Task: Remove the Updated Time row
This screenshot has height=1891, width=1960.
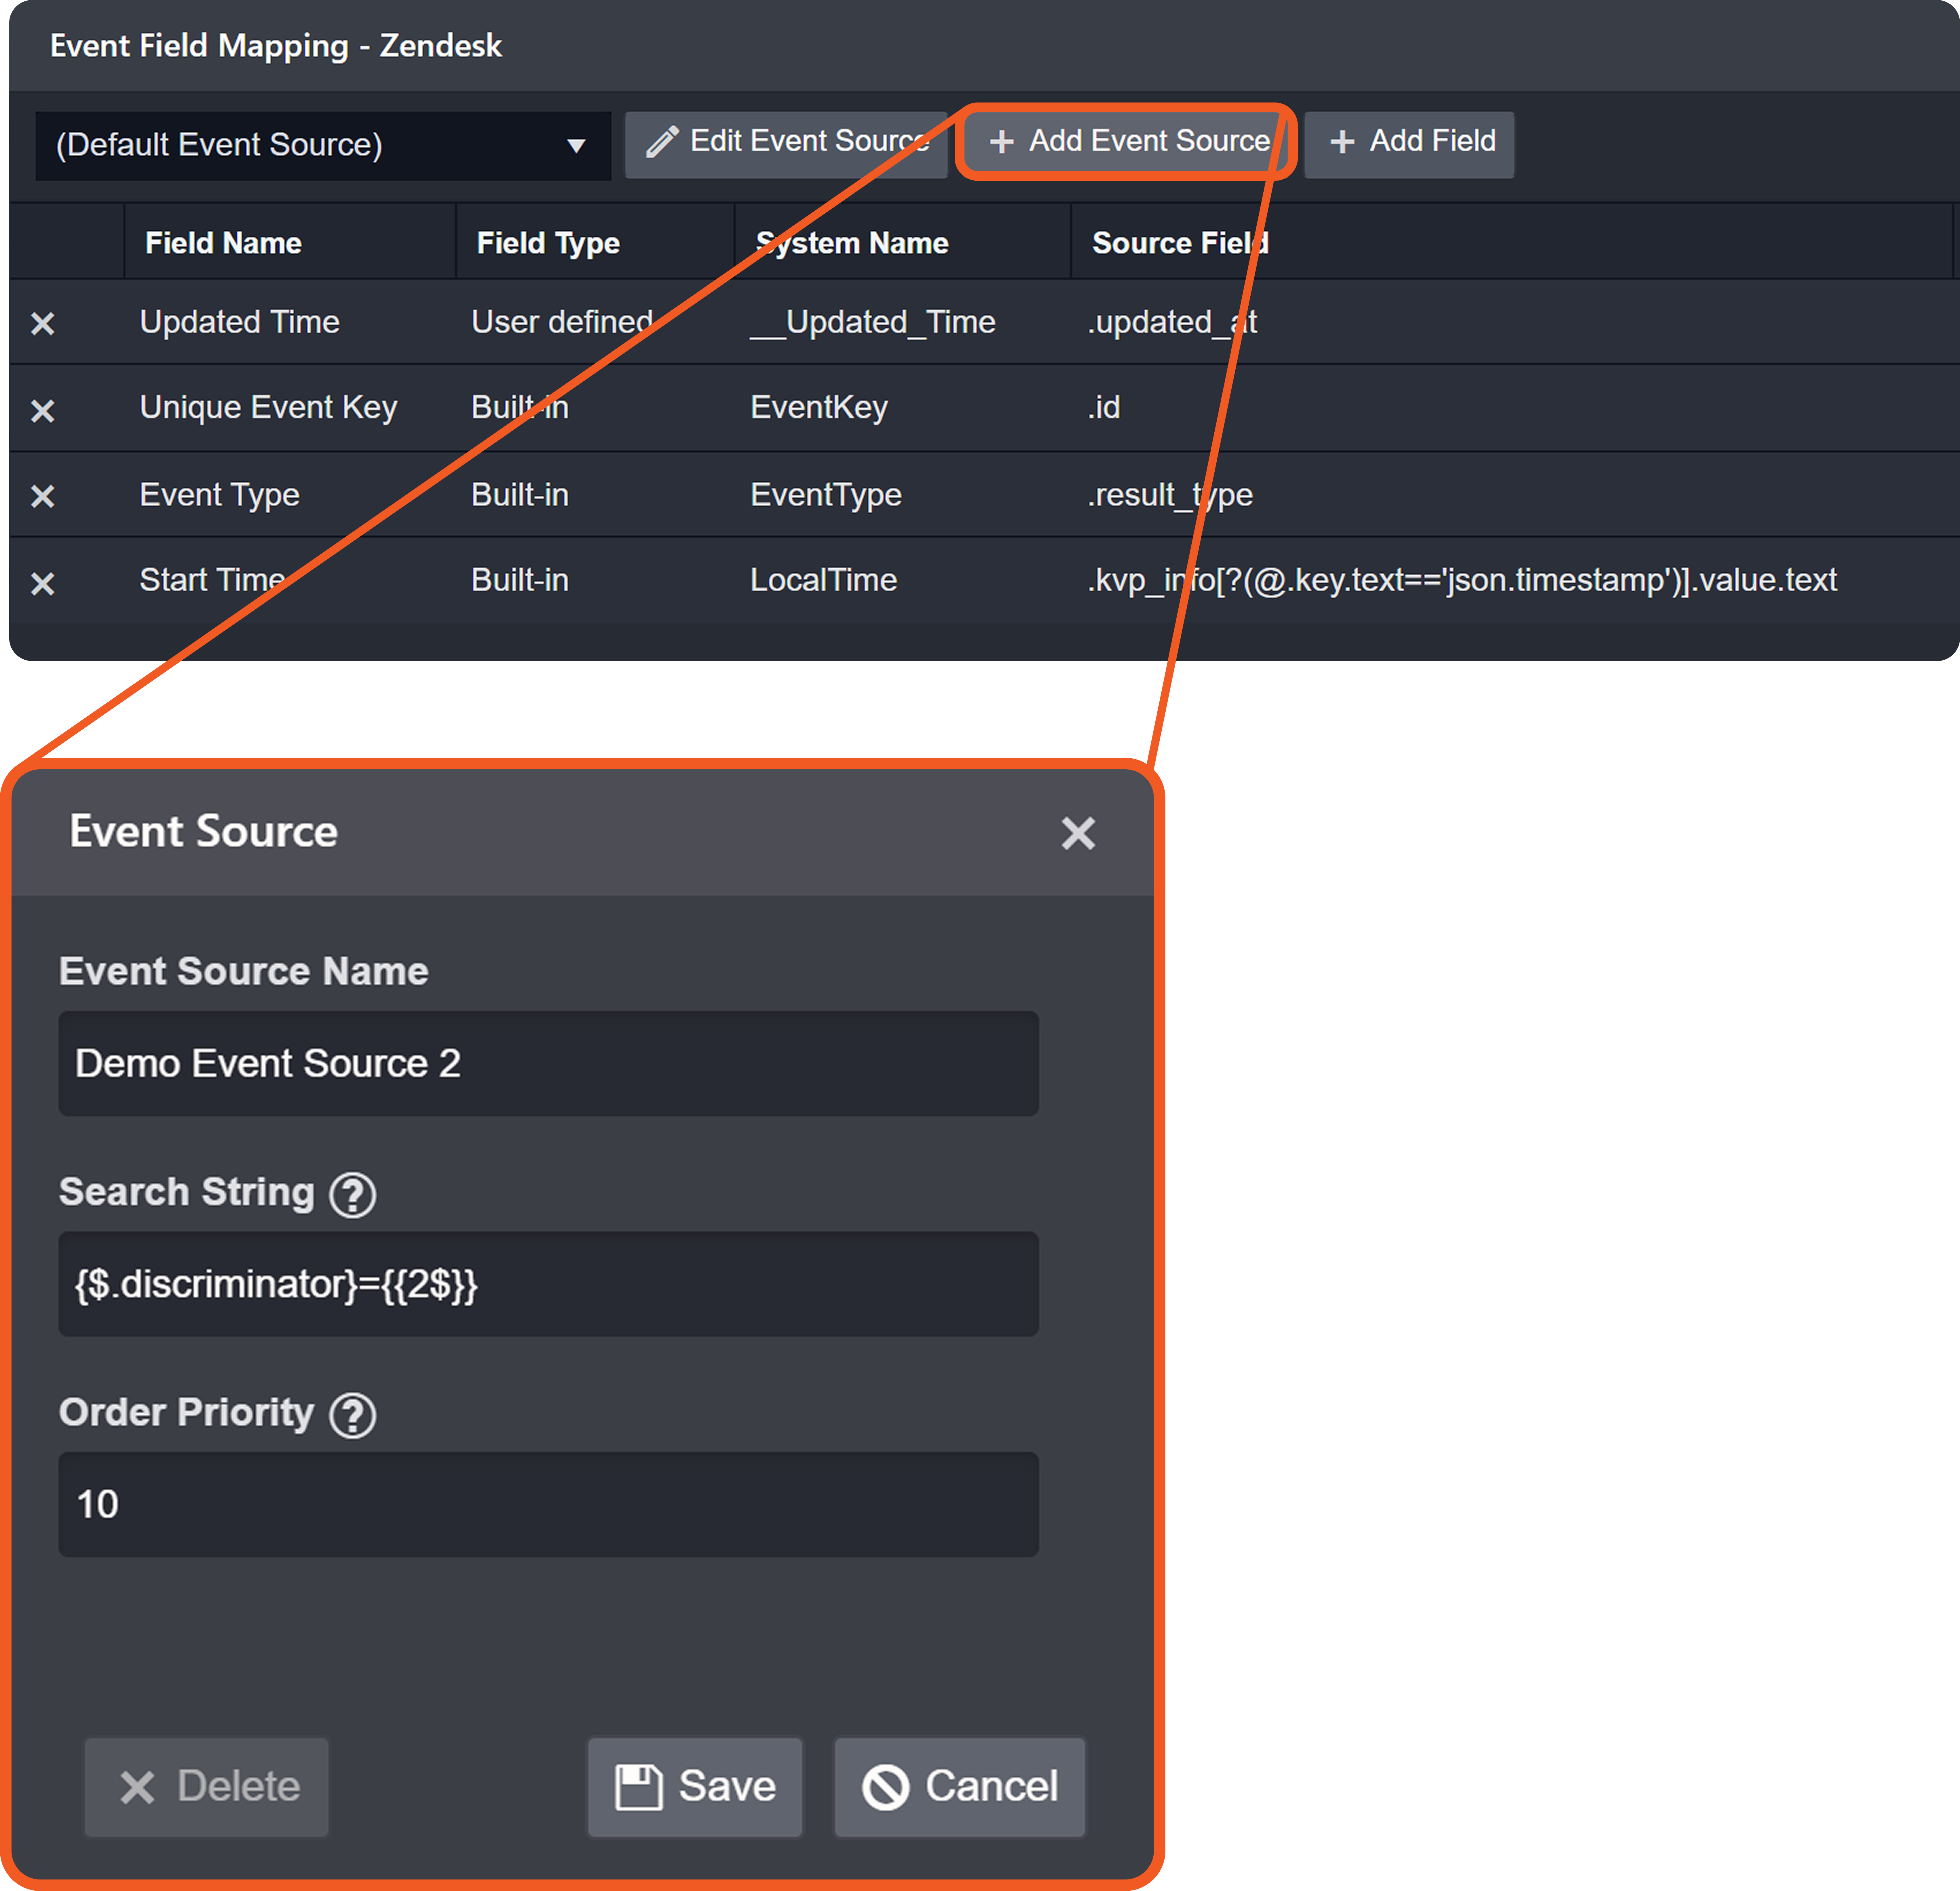Action: [x=42, y=323]
